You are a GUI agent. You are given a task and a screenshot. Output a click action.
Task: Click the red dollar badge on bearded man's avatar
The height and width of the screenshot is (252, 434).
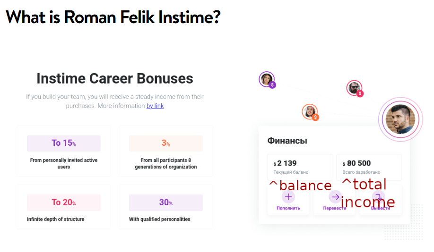pos(360,93)
